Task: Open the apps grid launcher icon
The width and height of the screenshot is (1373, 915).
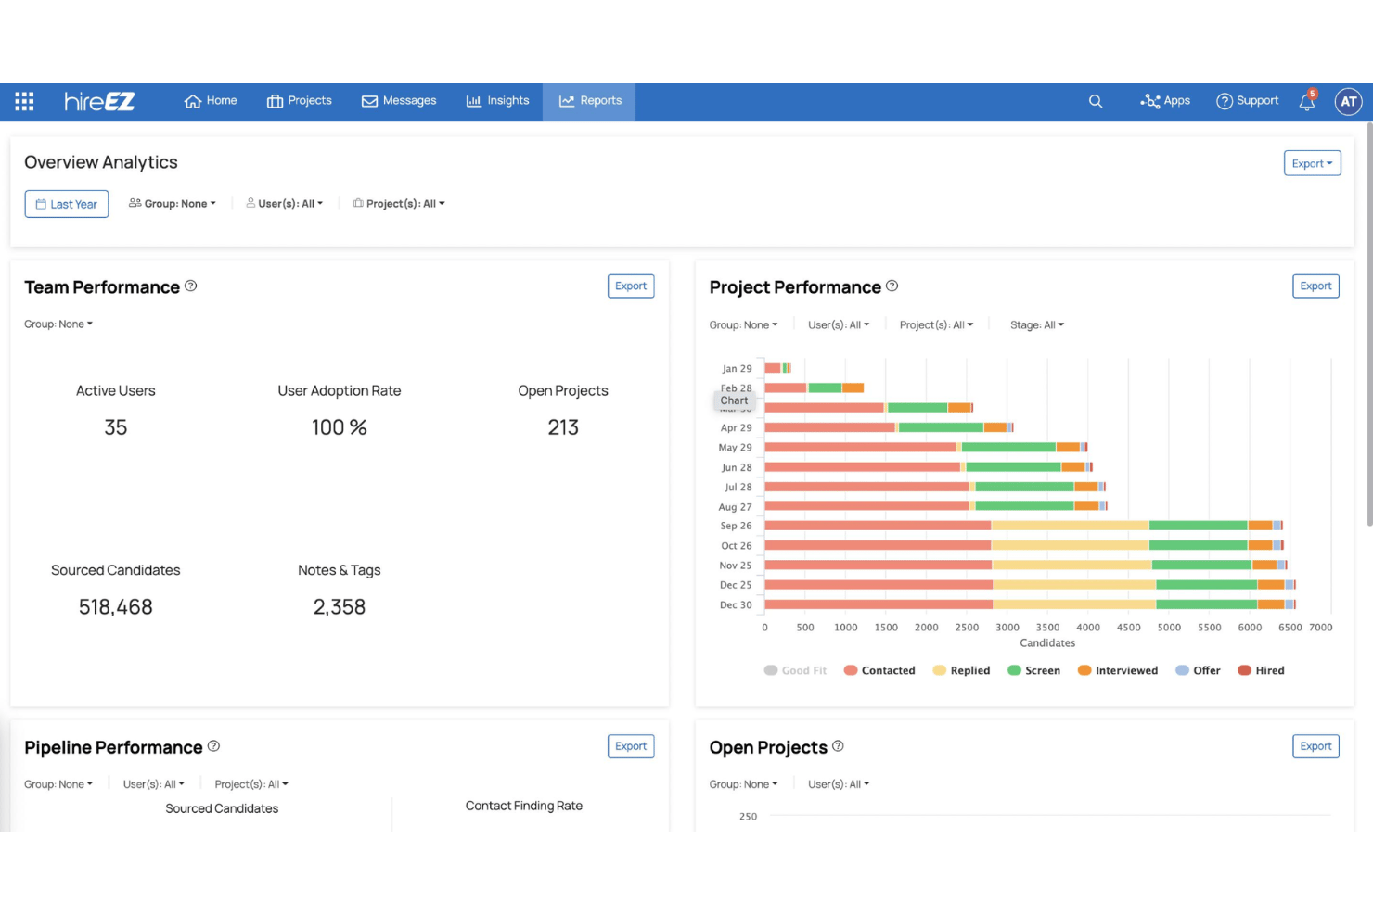Action: point(25,101)
